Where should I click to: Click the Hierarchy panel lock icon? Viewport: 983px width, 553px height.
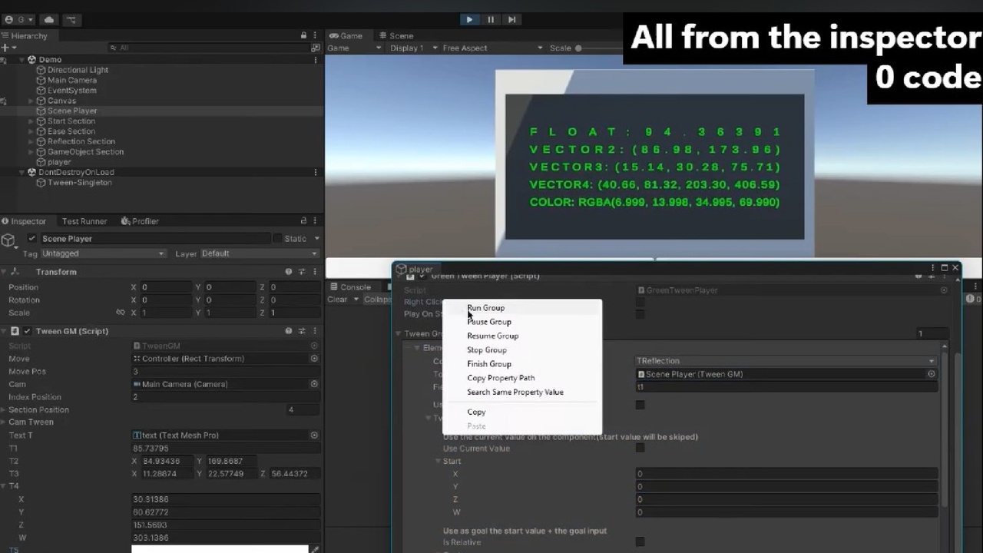tap(304, 36)
